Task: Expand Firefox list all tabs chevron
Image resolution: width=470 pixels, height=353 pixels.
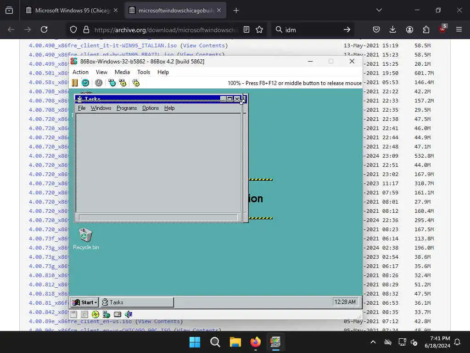Action: click(379, 10)
